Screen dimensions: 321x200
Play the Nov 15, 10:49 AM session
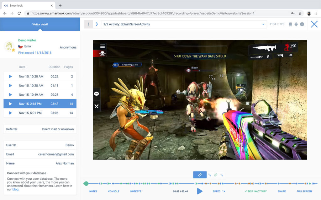(10, 95)
